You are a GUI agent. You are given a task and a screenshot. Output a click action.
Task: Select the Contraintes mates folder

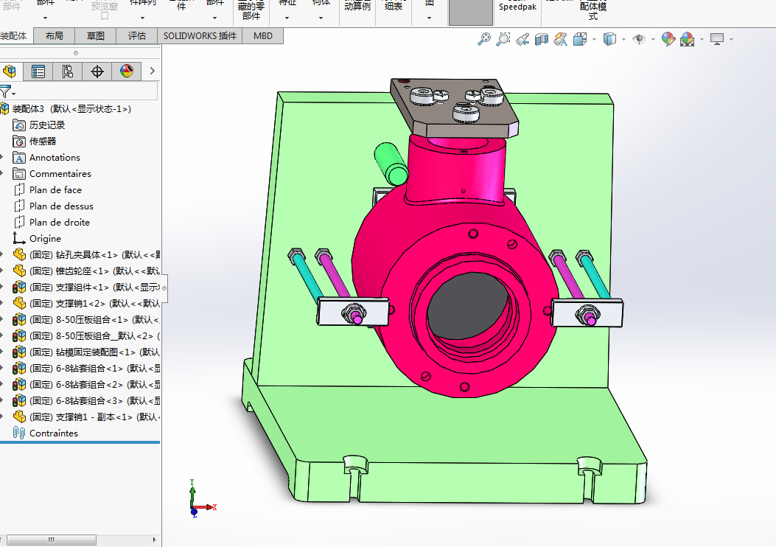[53, 433]
